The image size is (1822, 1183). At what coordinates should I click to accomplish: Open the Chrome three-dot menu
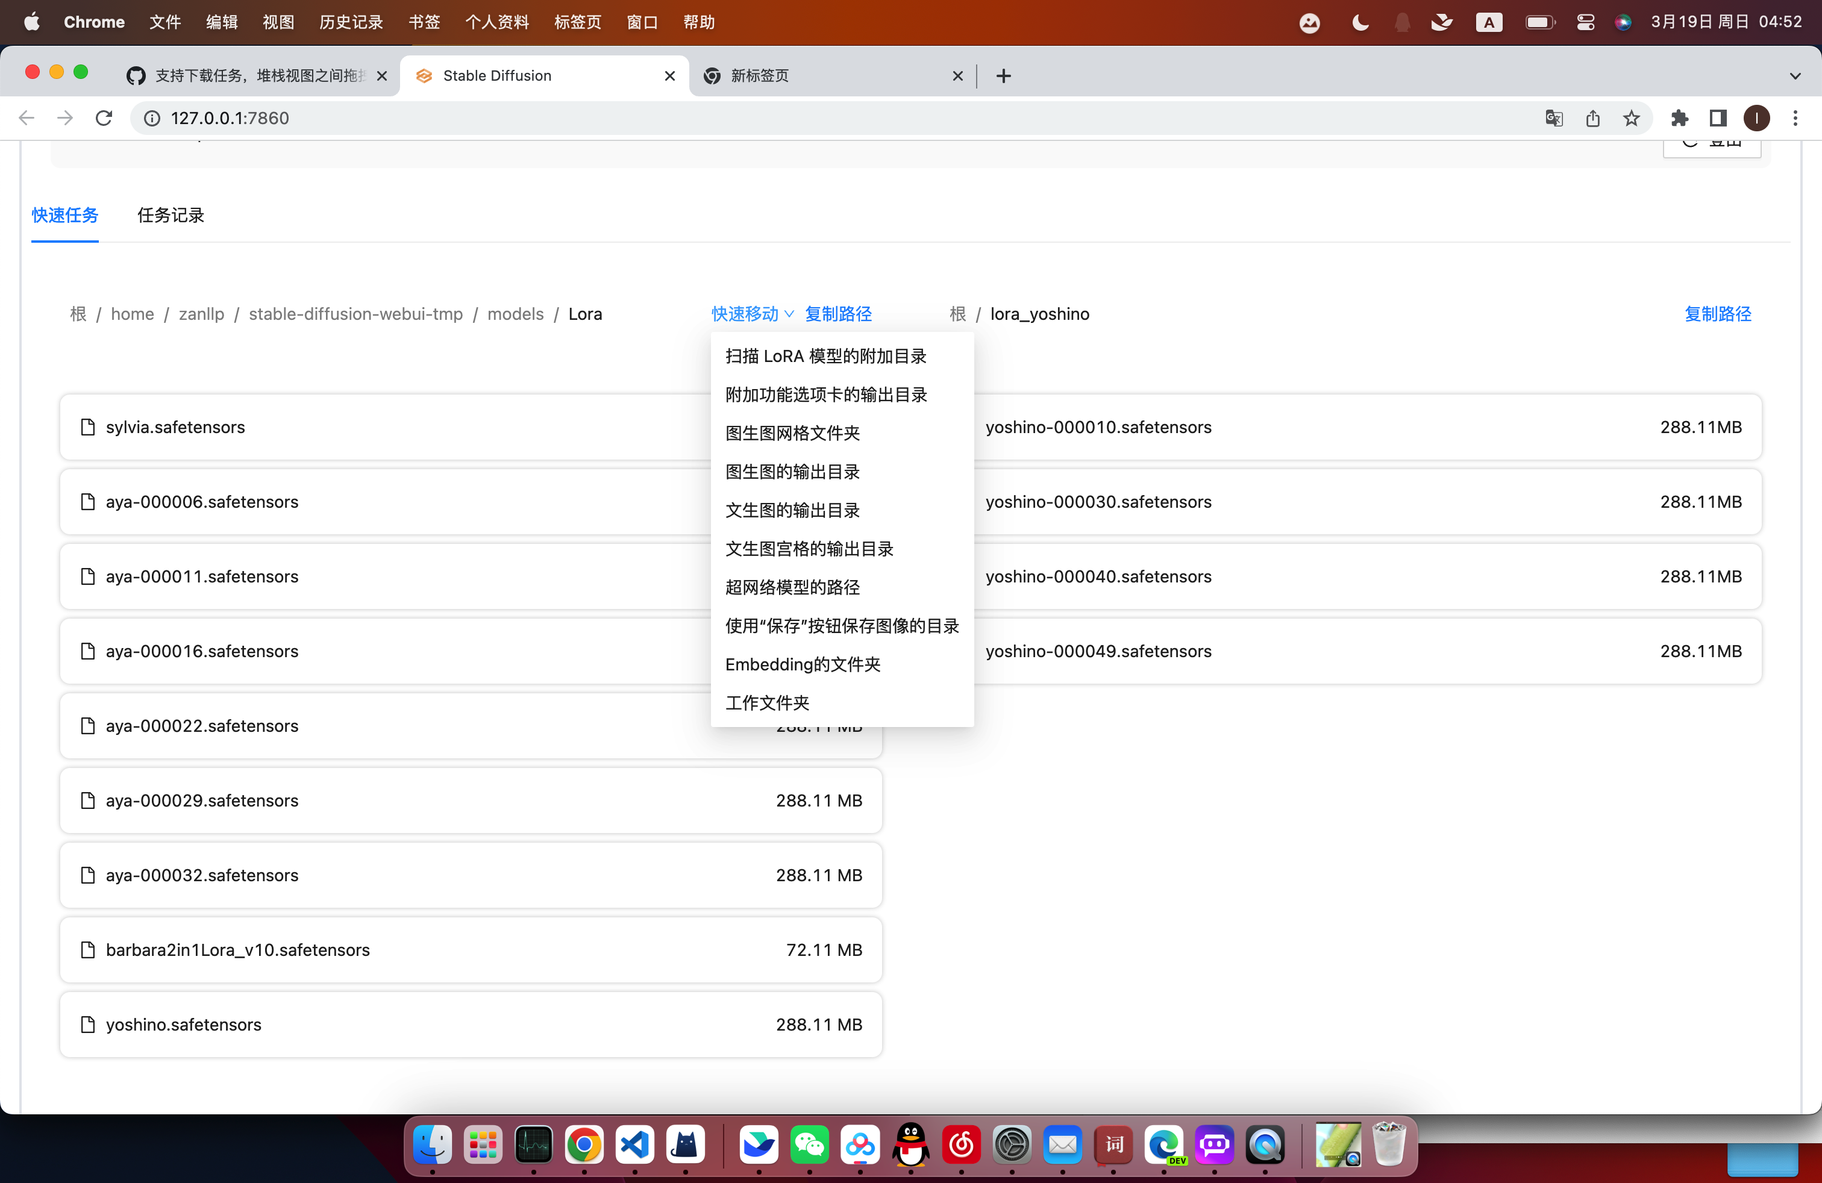click(x=1795, y=118)
